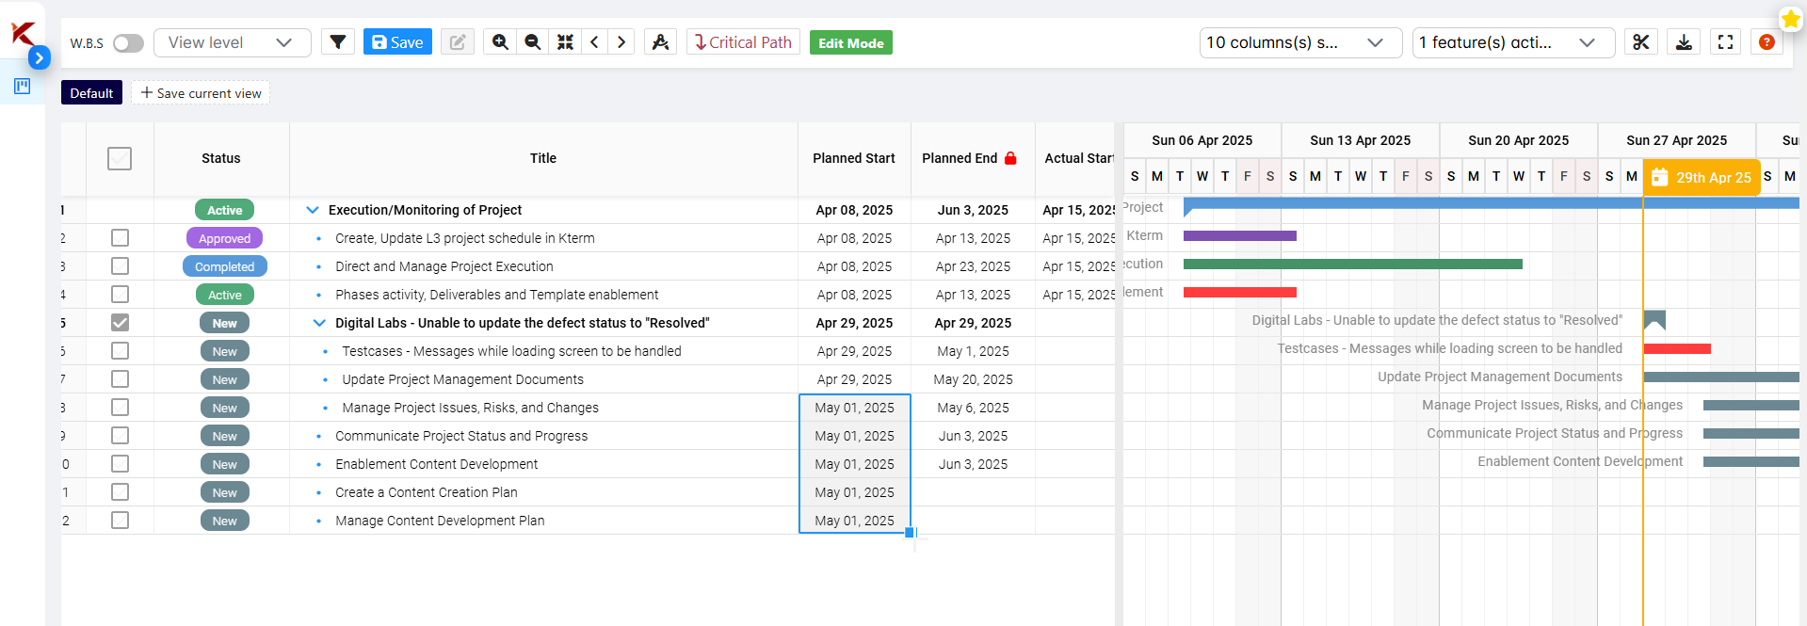Screen dimensions: 1807x626
Task: Open the filter icon in the toolbar
Action: tap(338, 42)
